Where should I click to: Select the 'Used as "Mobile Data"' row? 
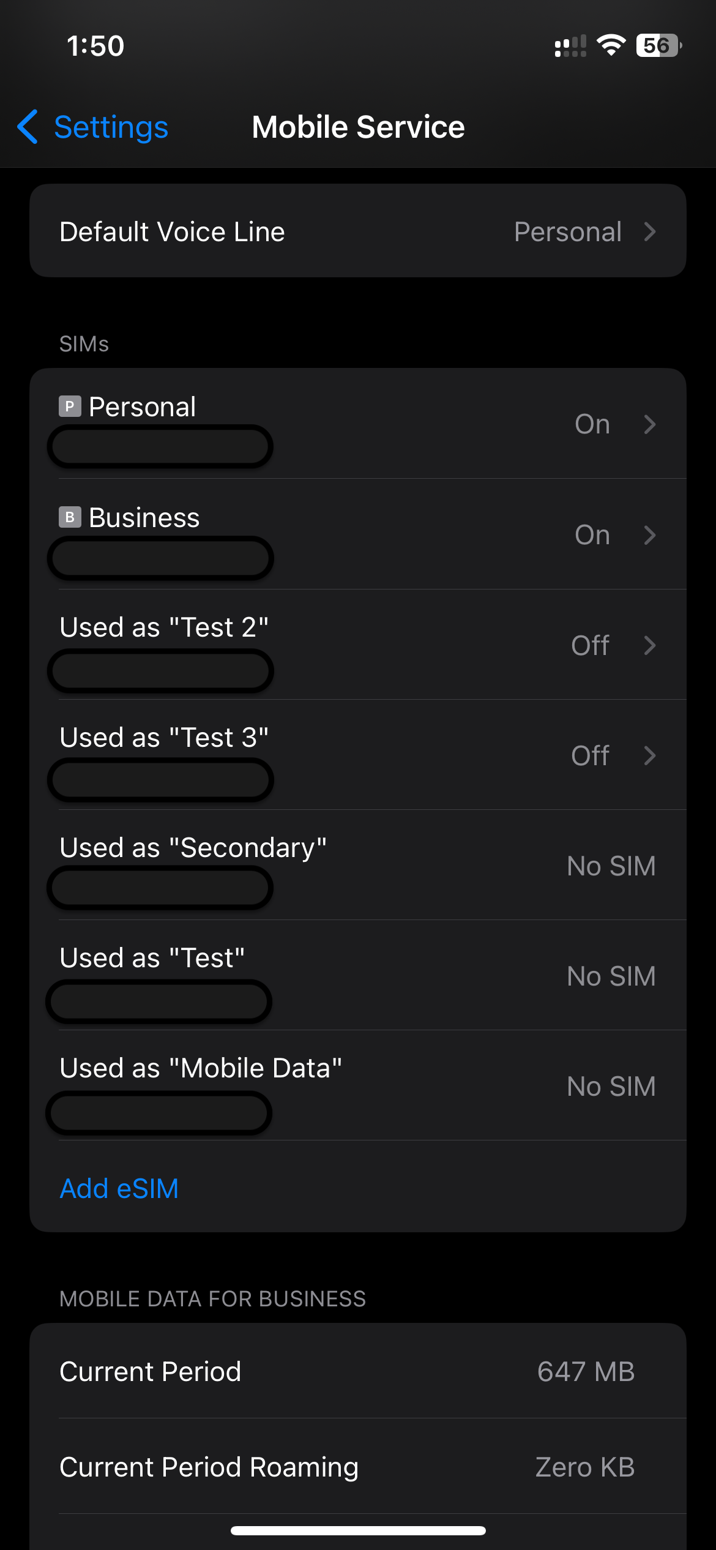point(357,1085)
